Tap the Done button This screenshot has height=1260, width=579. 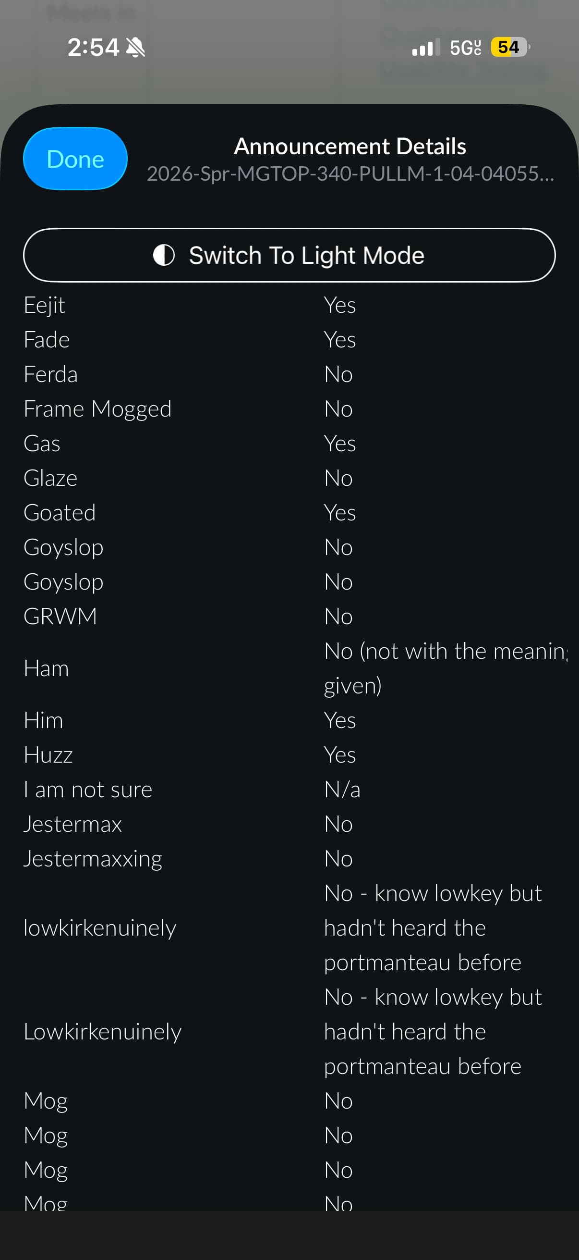point(75,159)
